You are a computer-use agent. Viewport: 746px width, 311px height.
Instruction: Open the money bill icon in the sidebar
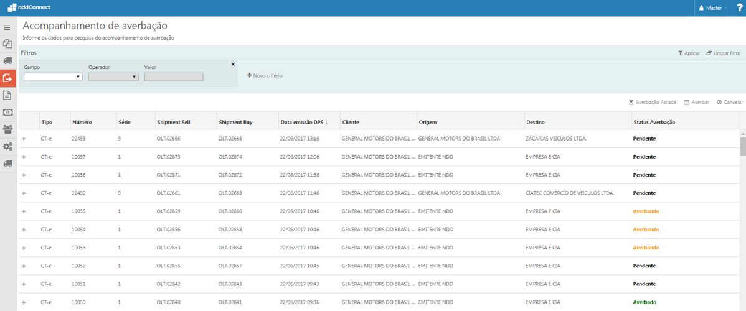tap(7, 113)
